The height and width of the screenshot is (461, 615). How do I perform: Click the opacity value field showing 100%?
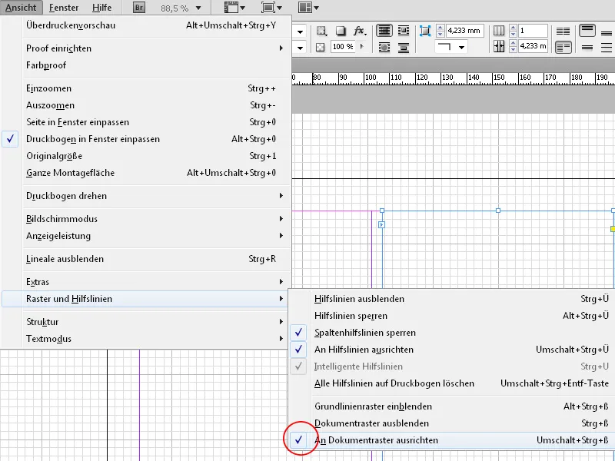point(342,45)
